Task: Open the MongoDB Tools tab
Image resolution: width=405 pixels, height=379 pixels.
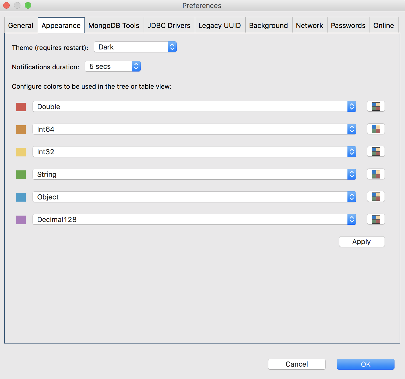Action: (114, 26)
